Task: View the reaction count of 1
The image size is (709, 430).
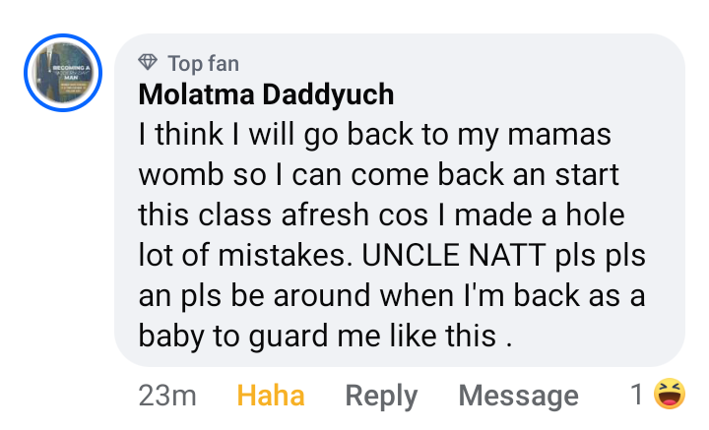Action: (x=637, y=396)
